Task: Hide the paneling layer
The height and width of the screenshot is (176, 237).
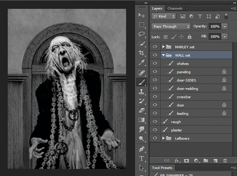Action: pos(155,71)
